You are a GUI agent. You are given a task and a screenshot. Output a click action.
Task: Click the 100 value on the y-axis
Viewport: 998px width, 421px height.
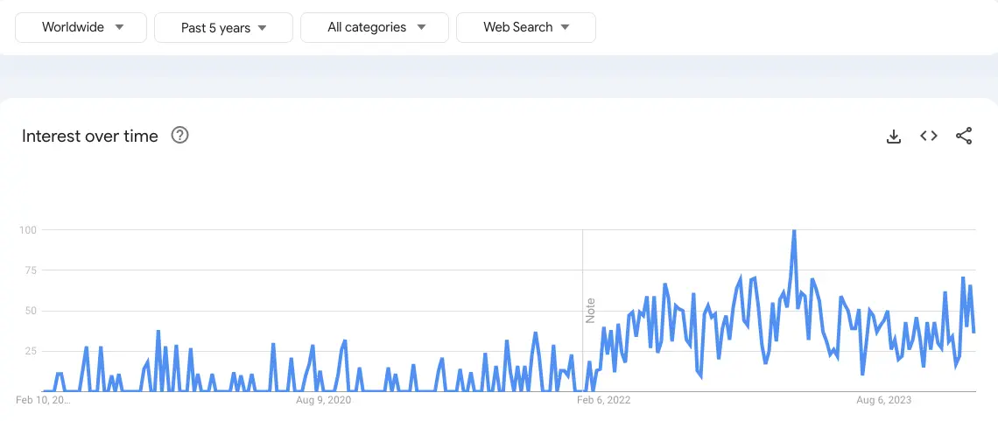27,230
